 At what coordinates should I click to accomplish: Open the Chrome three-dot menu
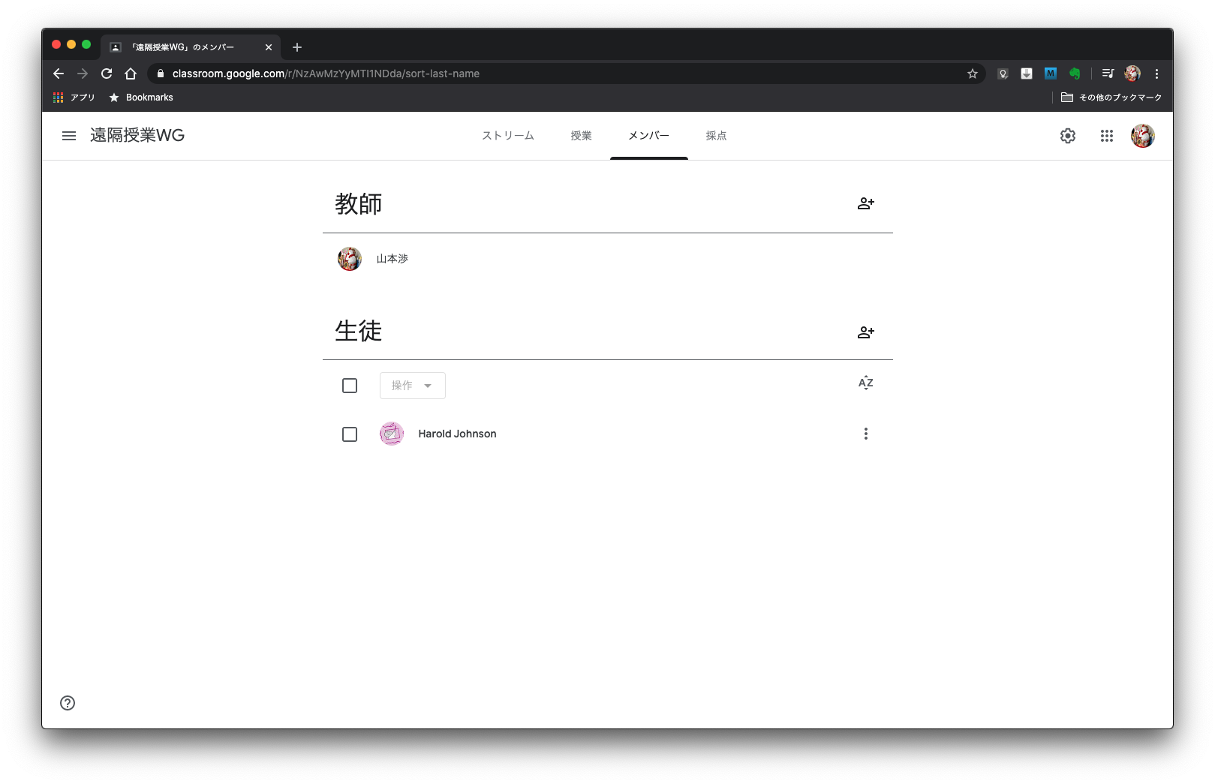point(1156,74)
